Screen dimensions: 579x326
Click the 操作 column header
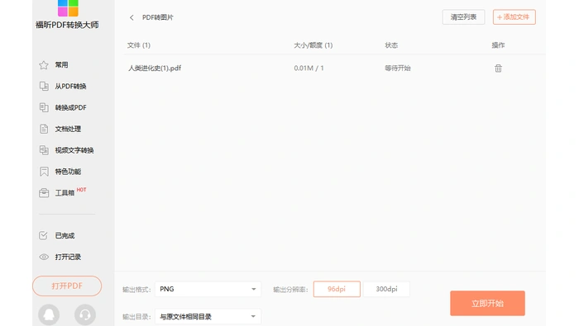[x=498, y=45]
